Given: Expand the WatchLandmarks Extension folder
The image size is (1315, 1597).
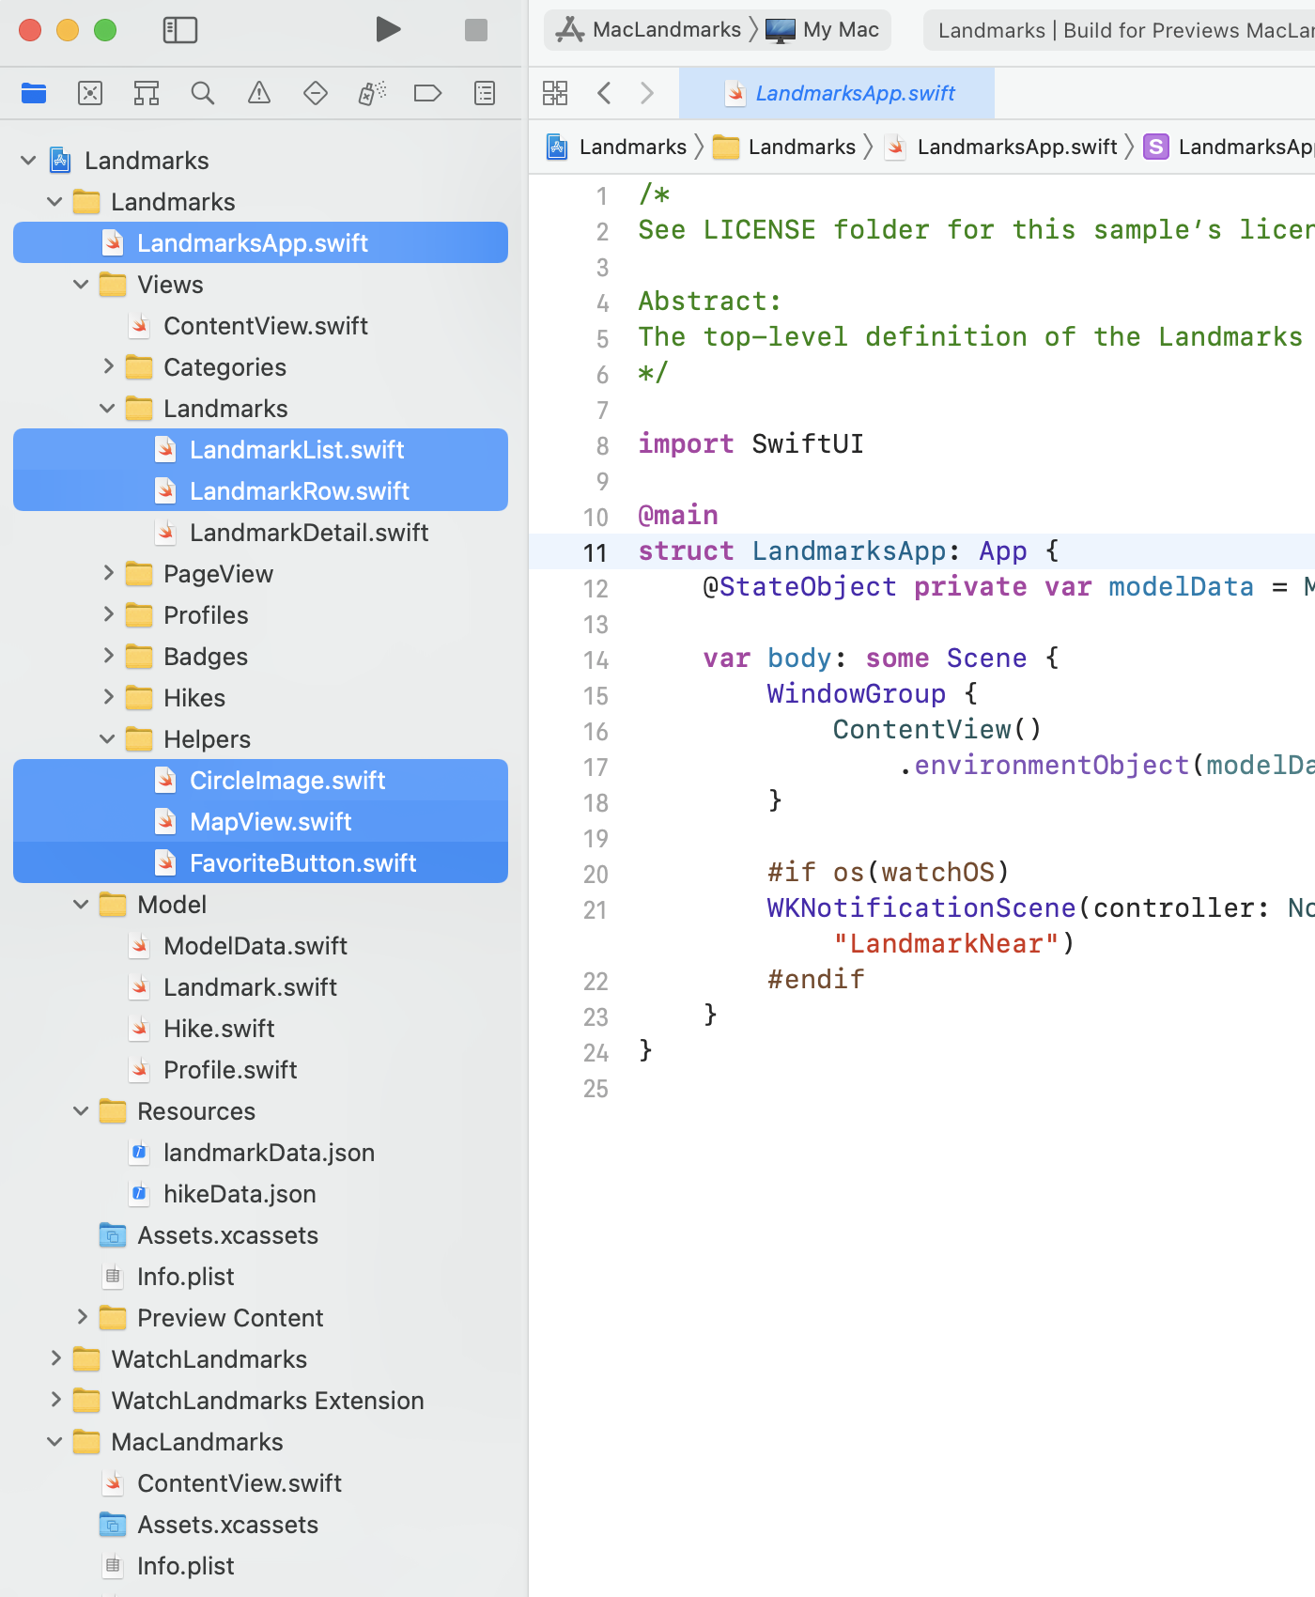Looking at the screenshot, I should click(54, 1401).
